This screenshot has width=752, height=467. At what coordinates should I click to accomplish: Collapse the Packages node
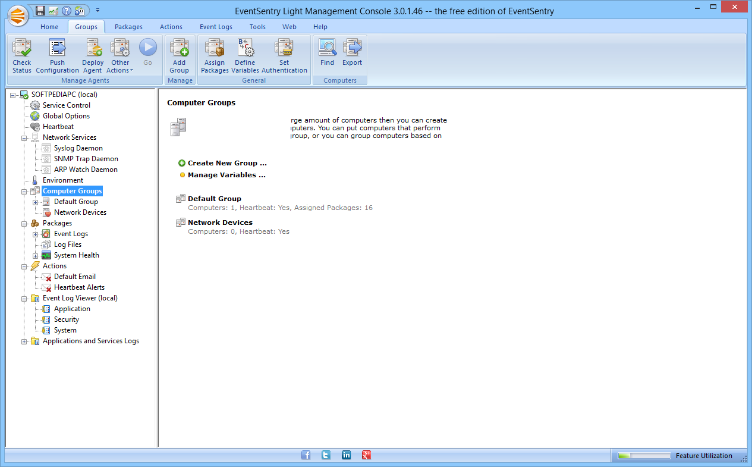[24, 223]
